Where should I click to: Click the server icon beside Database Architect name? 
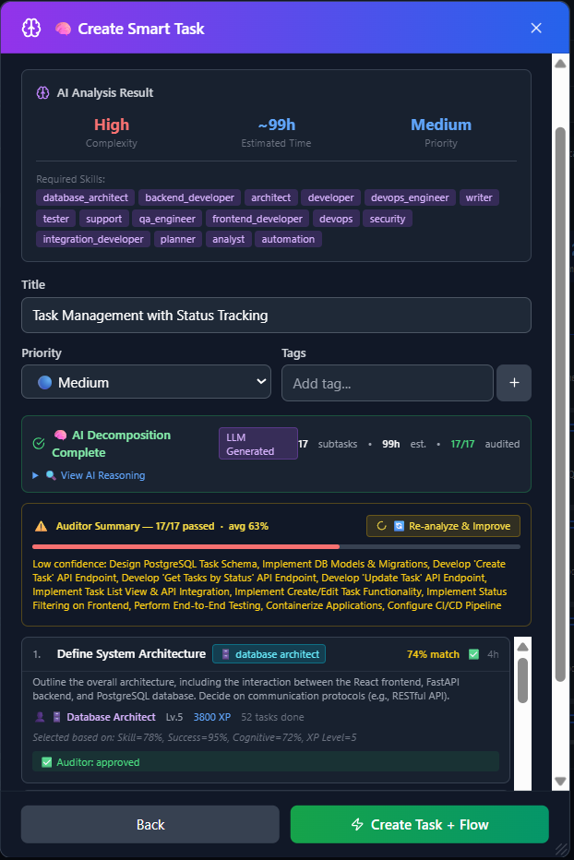pos(56,717)
